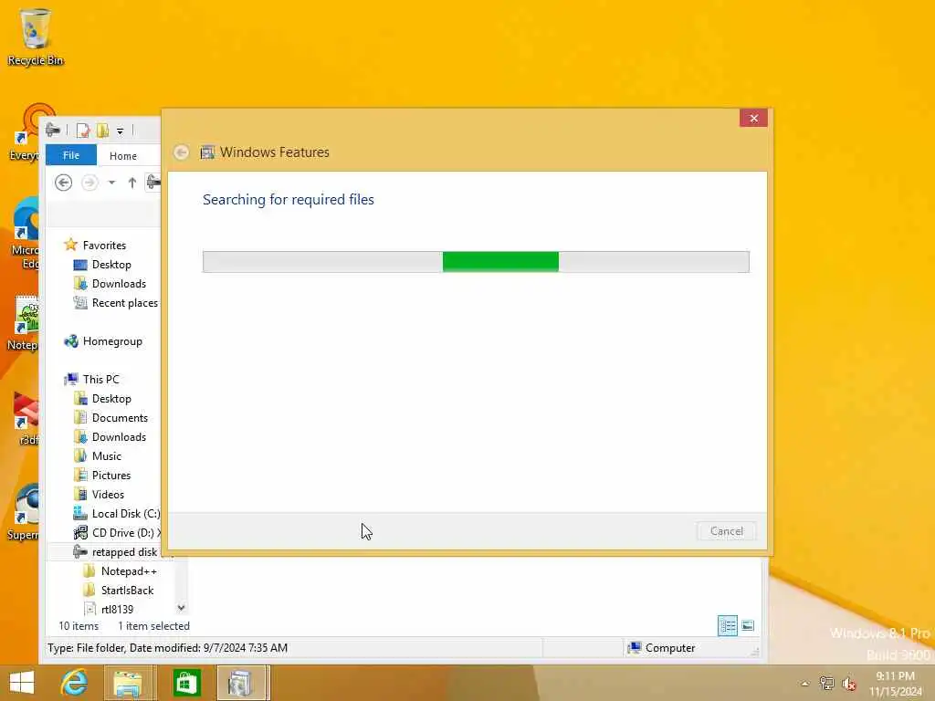Image resolution: width=935 pixels, height=701 pixels.
Task: Select Local Disk (C:) in tree
Action: pos(126,513)
